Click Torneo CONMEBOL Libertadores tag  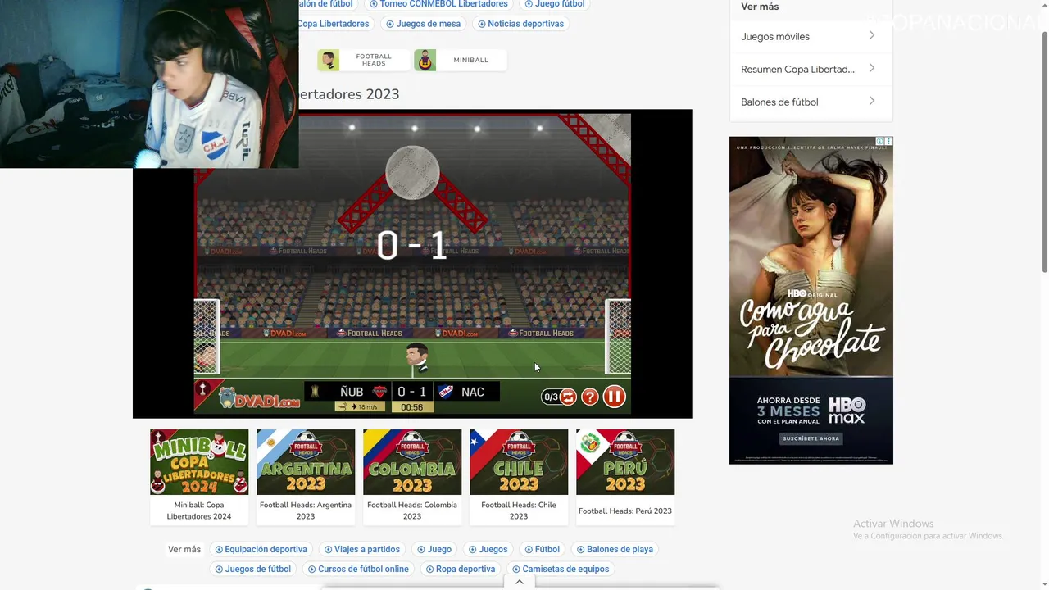[439, 4]
